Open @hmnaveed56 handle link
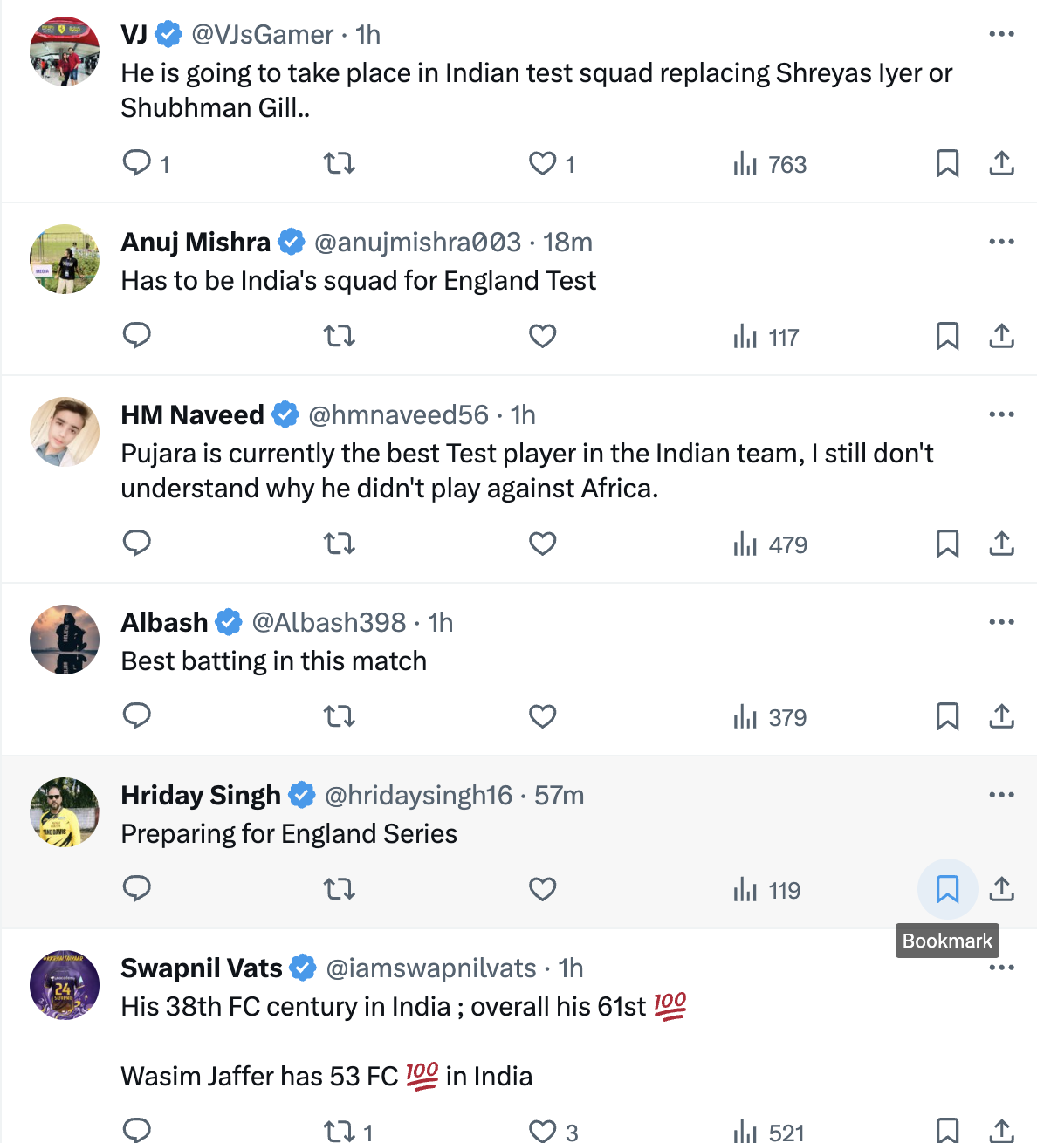Screen dimensions: 1037x1143 (x=398, y=414)
